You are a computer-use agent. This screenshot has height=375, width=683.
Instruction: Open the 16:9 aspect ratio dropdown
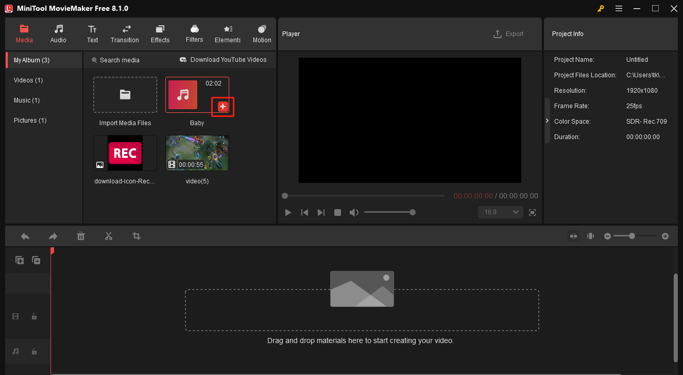tap(500, 212)
